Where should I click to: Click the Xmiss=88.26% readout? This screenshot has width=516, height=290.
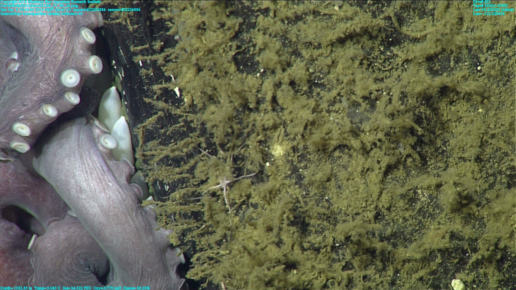tap(136, 288)
